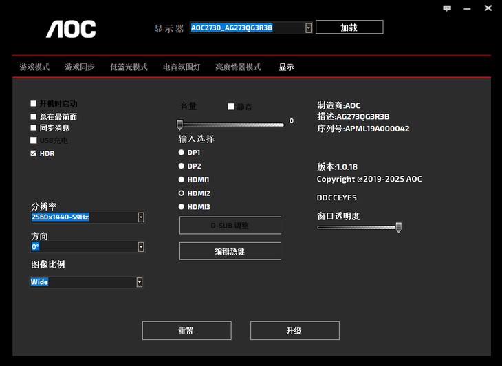Click the 0° orientation value
This screenshot has width=502, height=366.
tap(35, 247)
